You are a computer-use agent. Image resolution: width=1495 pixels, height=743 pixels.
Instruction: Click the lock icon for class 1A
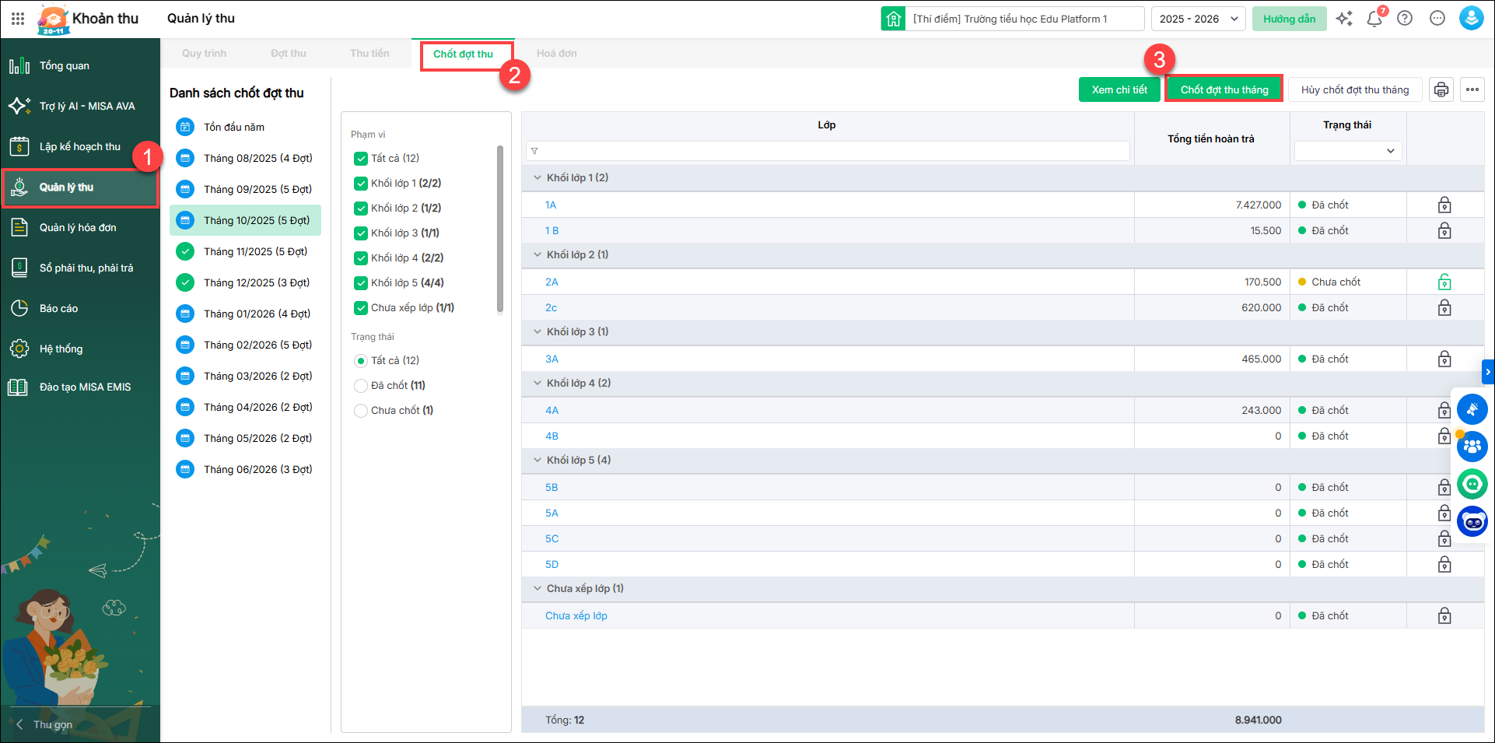click(1444, 205)
